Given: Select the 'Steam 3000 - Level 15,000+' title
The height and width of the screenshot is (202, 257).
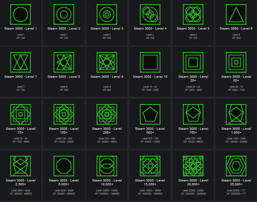Looking at the screenshot, I should (x=150, y=182).
